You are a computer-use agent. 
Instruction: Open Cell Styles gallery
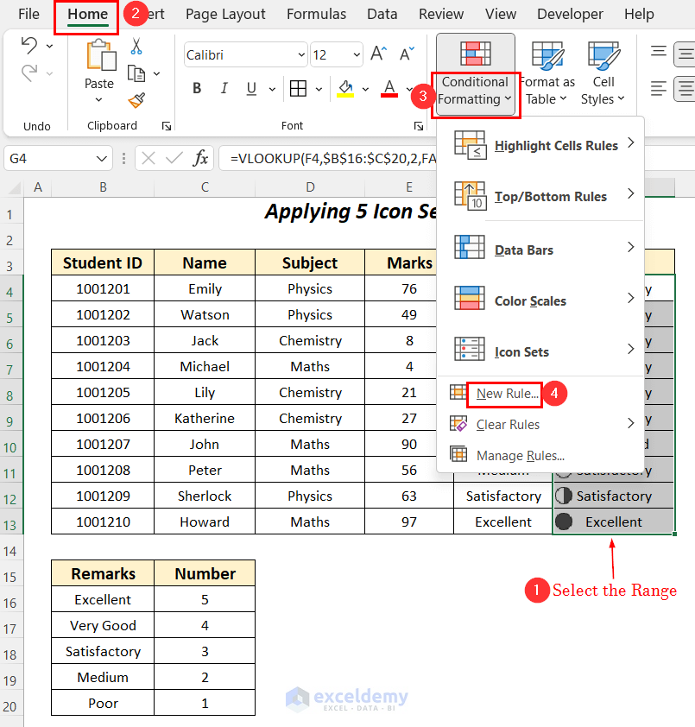pyautogui.click(x=603, y=74)
